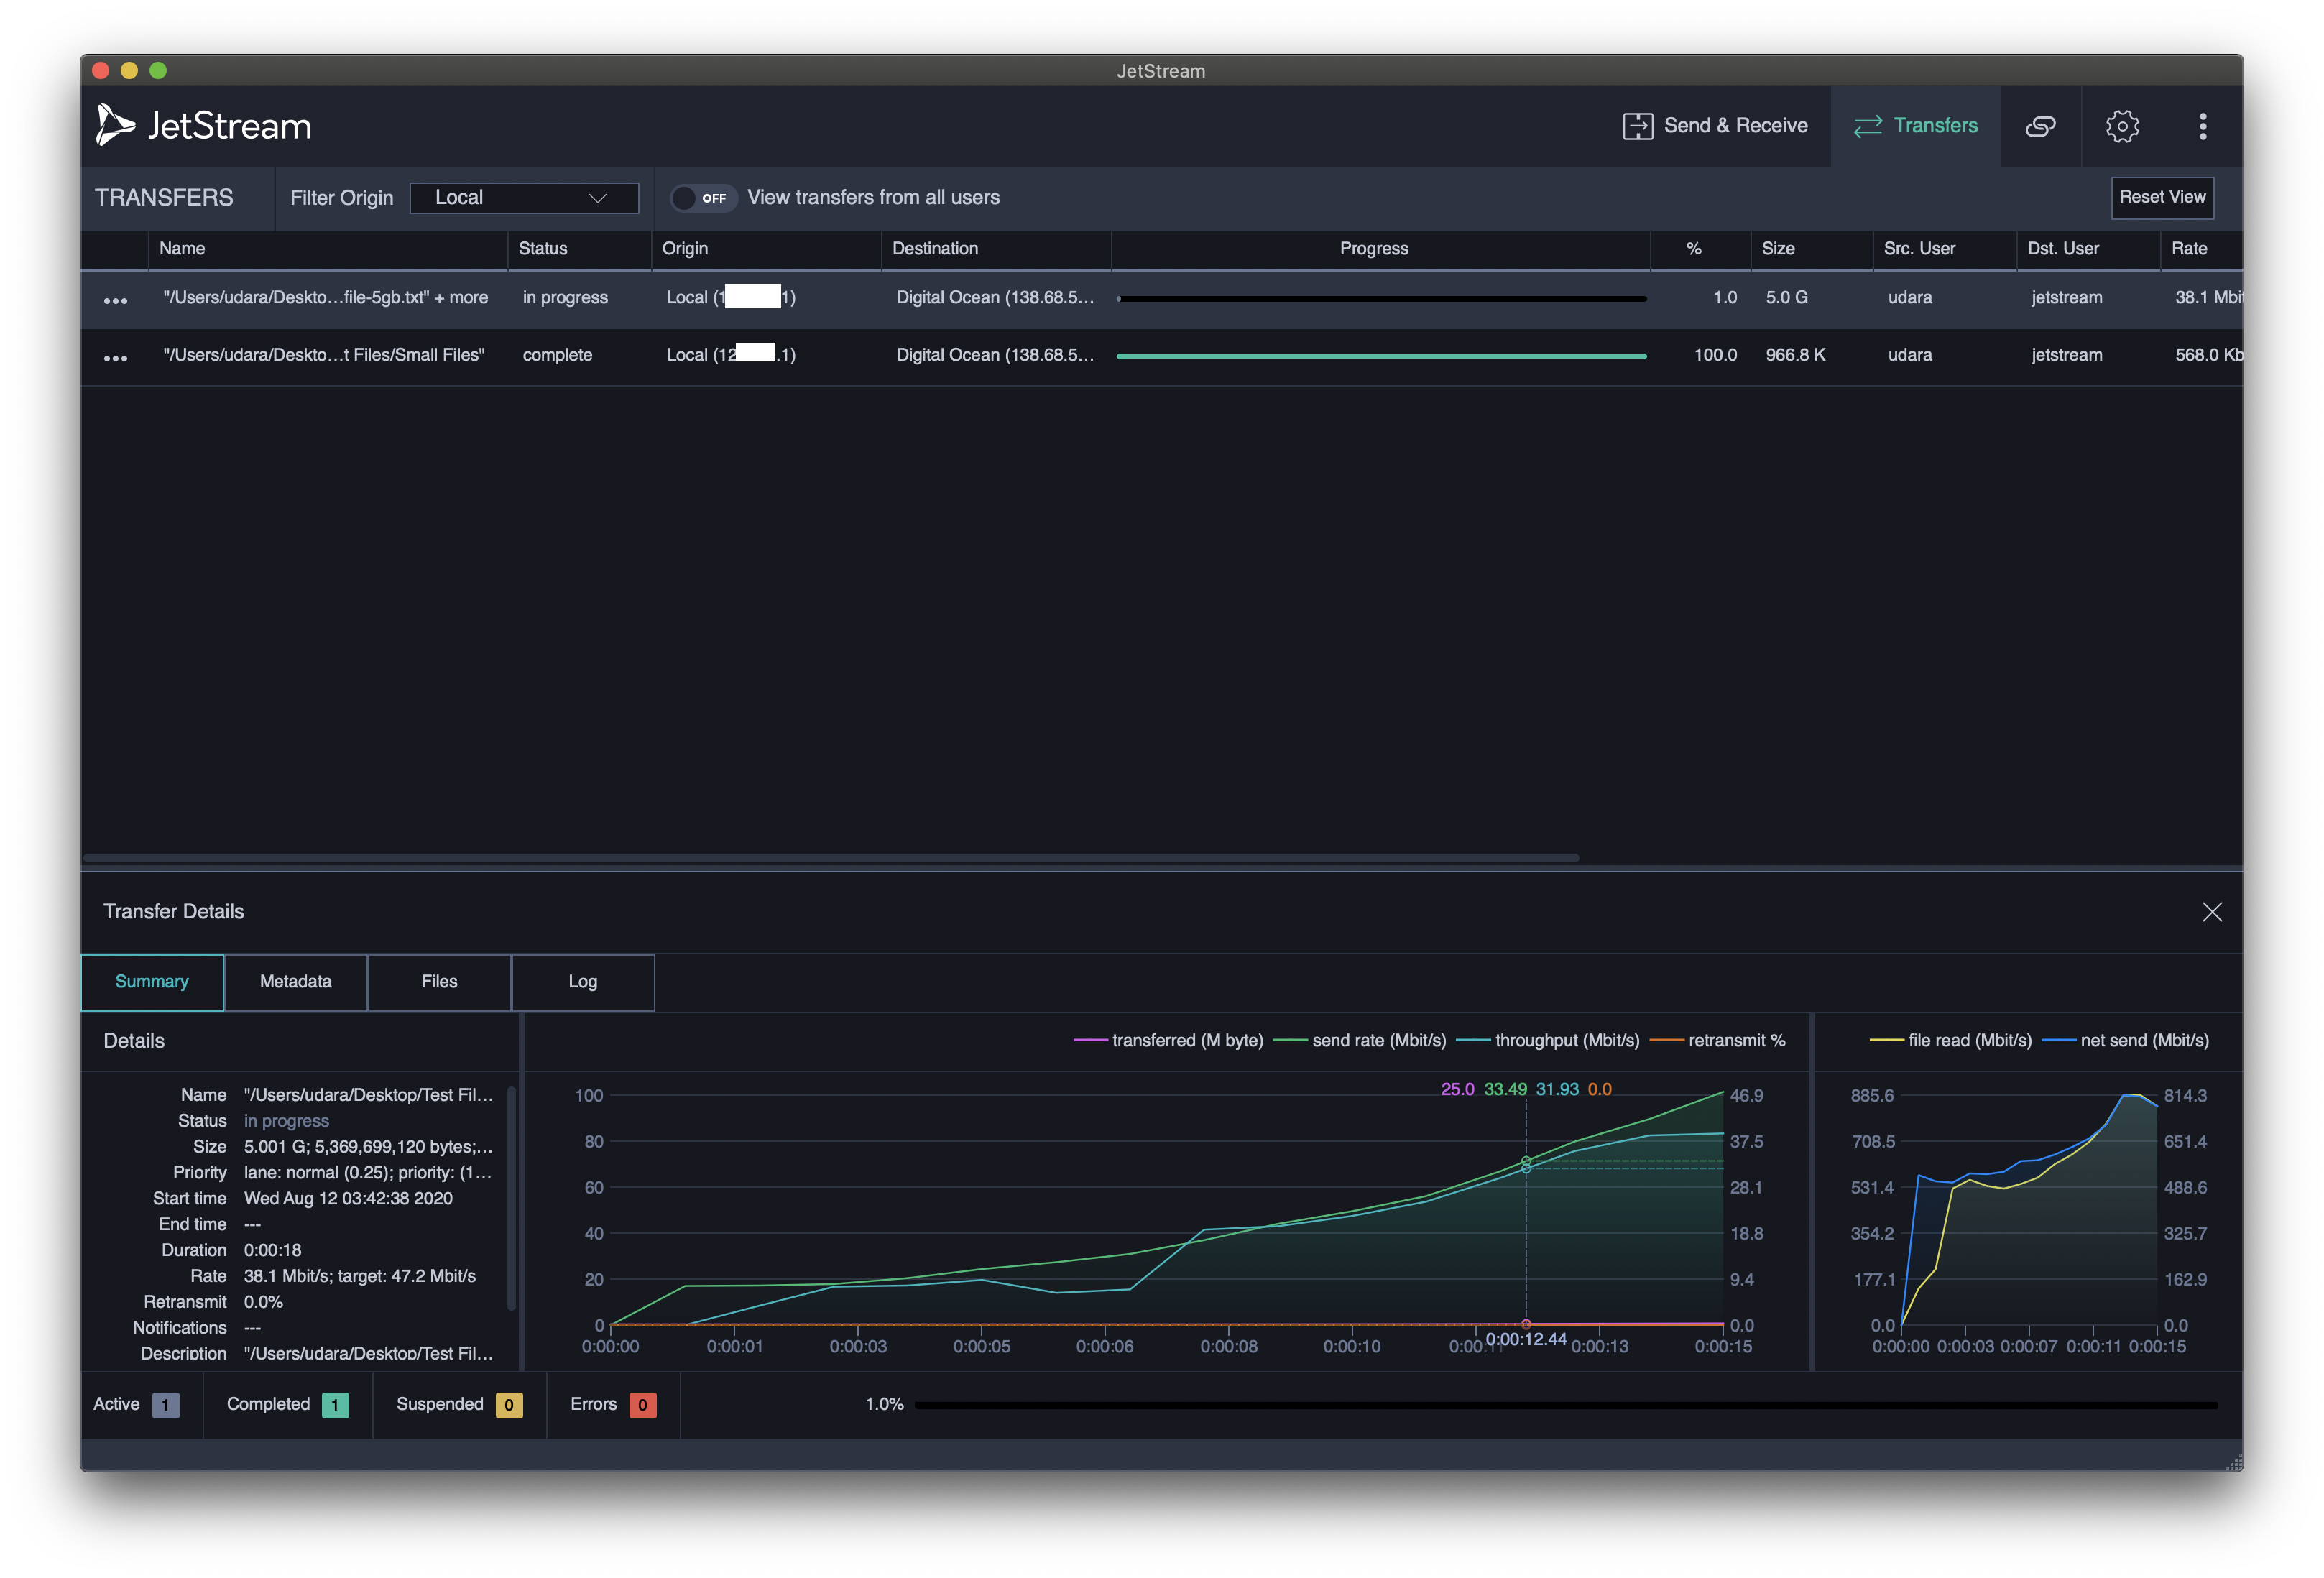
Task: Click the Errors count badge
Action: pos(643,1405)
